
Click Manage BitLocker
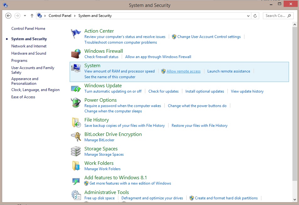pos(99,140)
